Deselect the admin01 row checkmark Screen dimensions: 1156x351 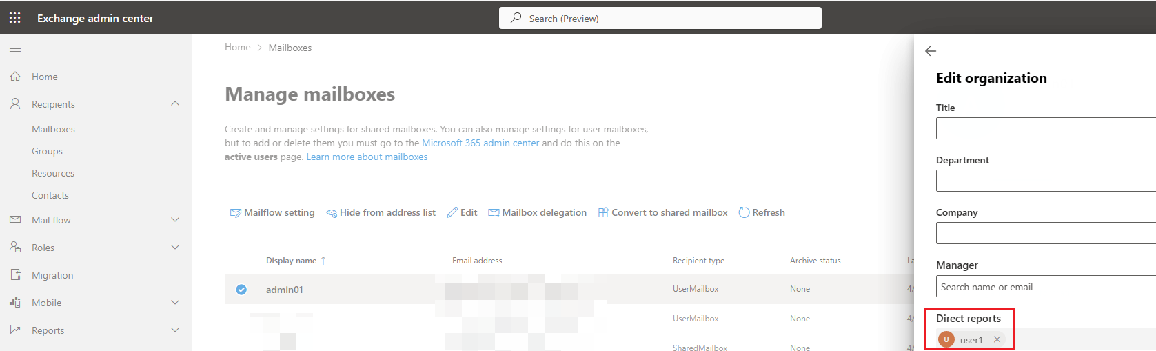pyautogui.click(x=241, y=290)
